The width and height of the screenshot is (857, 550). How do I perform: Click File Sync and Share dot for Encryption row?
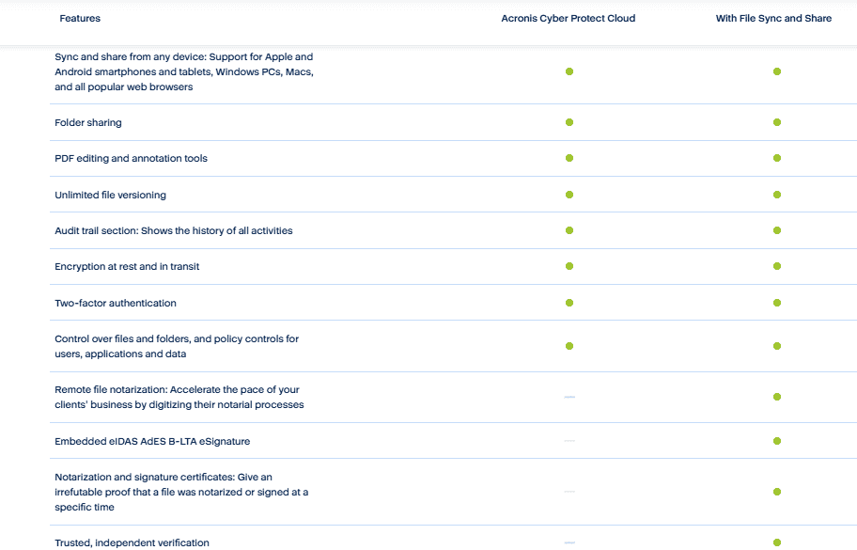[x=777, y=266]
